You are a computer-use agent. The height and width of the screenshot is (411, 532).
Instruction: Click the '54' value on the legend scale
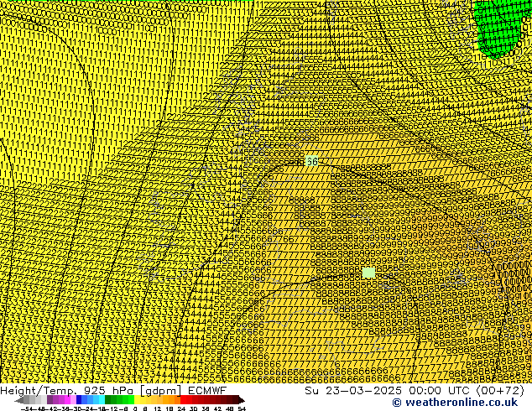[242, 408]
